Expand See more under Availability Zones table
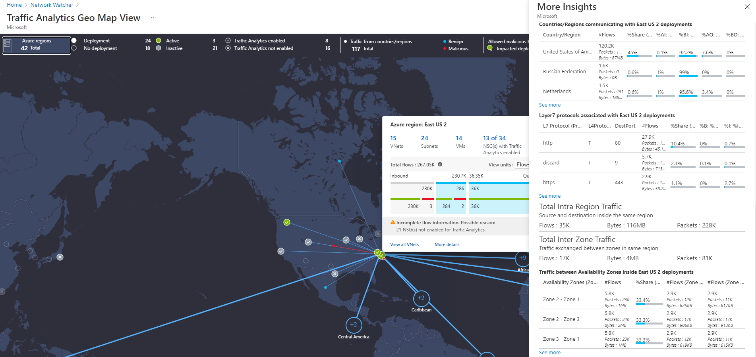Image resolution: width=756 pixels, height=357 pixels. click(x=549, y=353)
